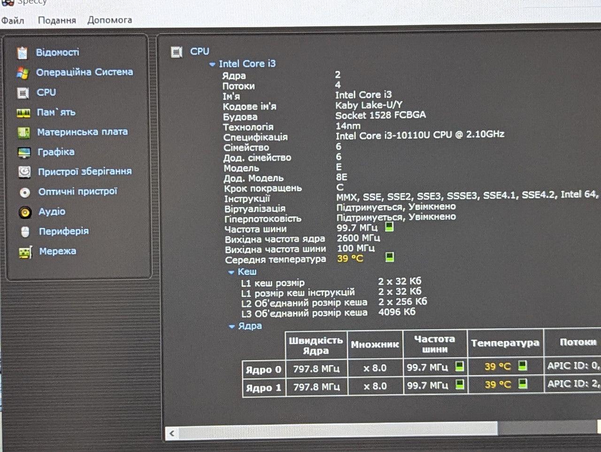Click the yellow 39 °C average temperature value

tap(350, 259)
